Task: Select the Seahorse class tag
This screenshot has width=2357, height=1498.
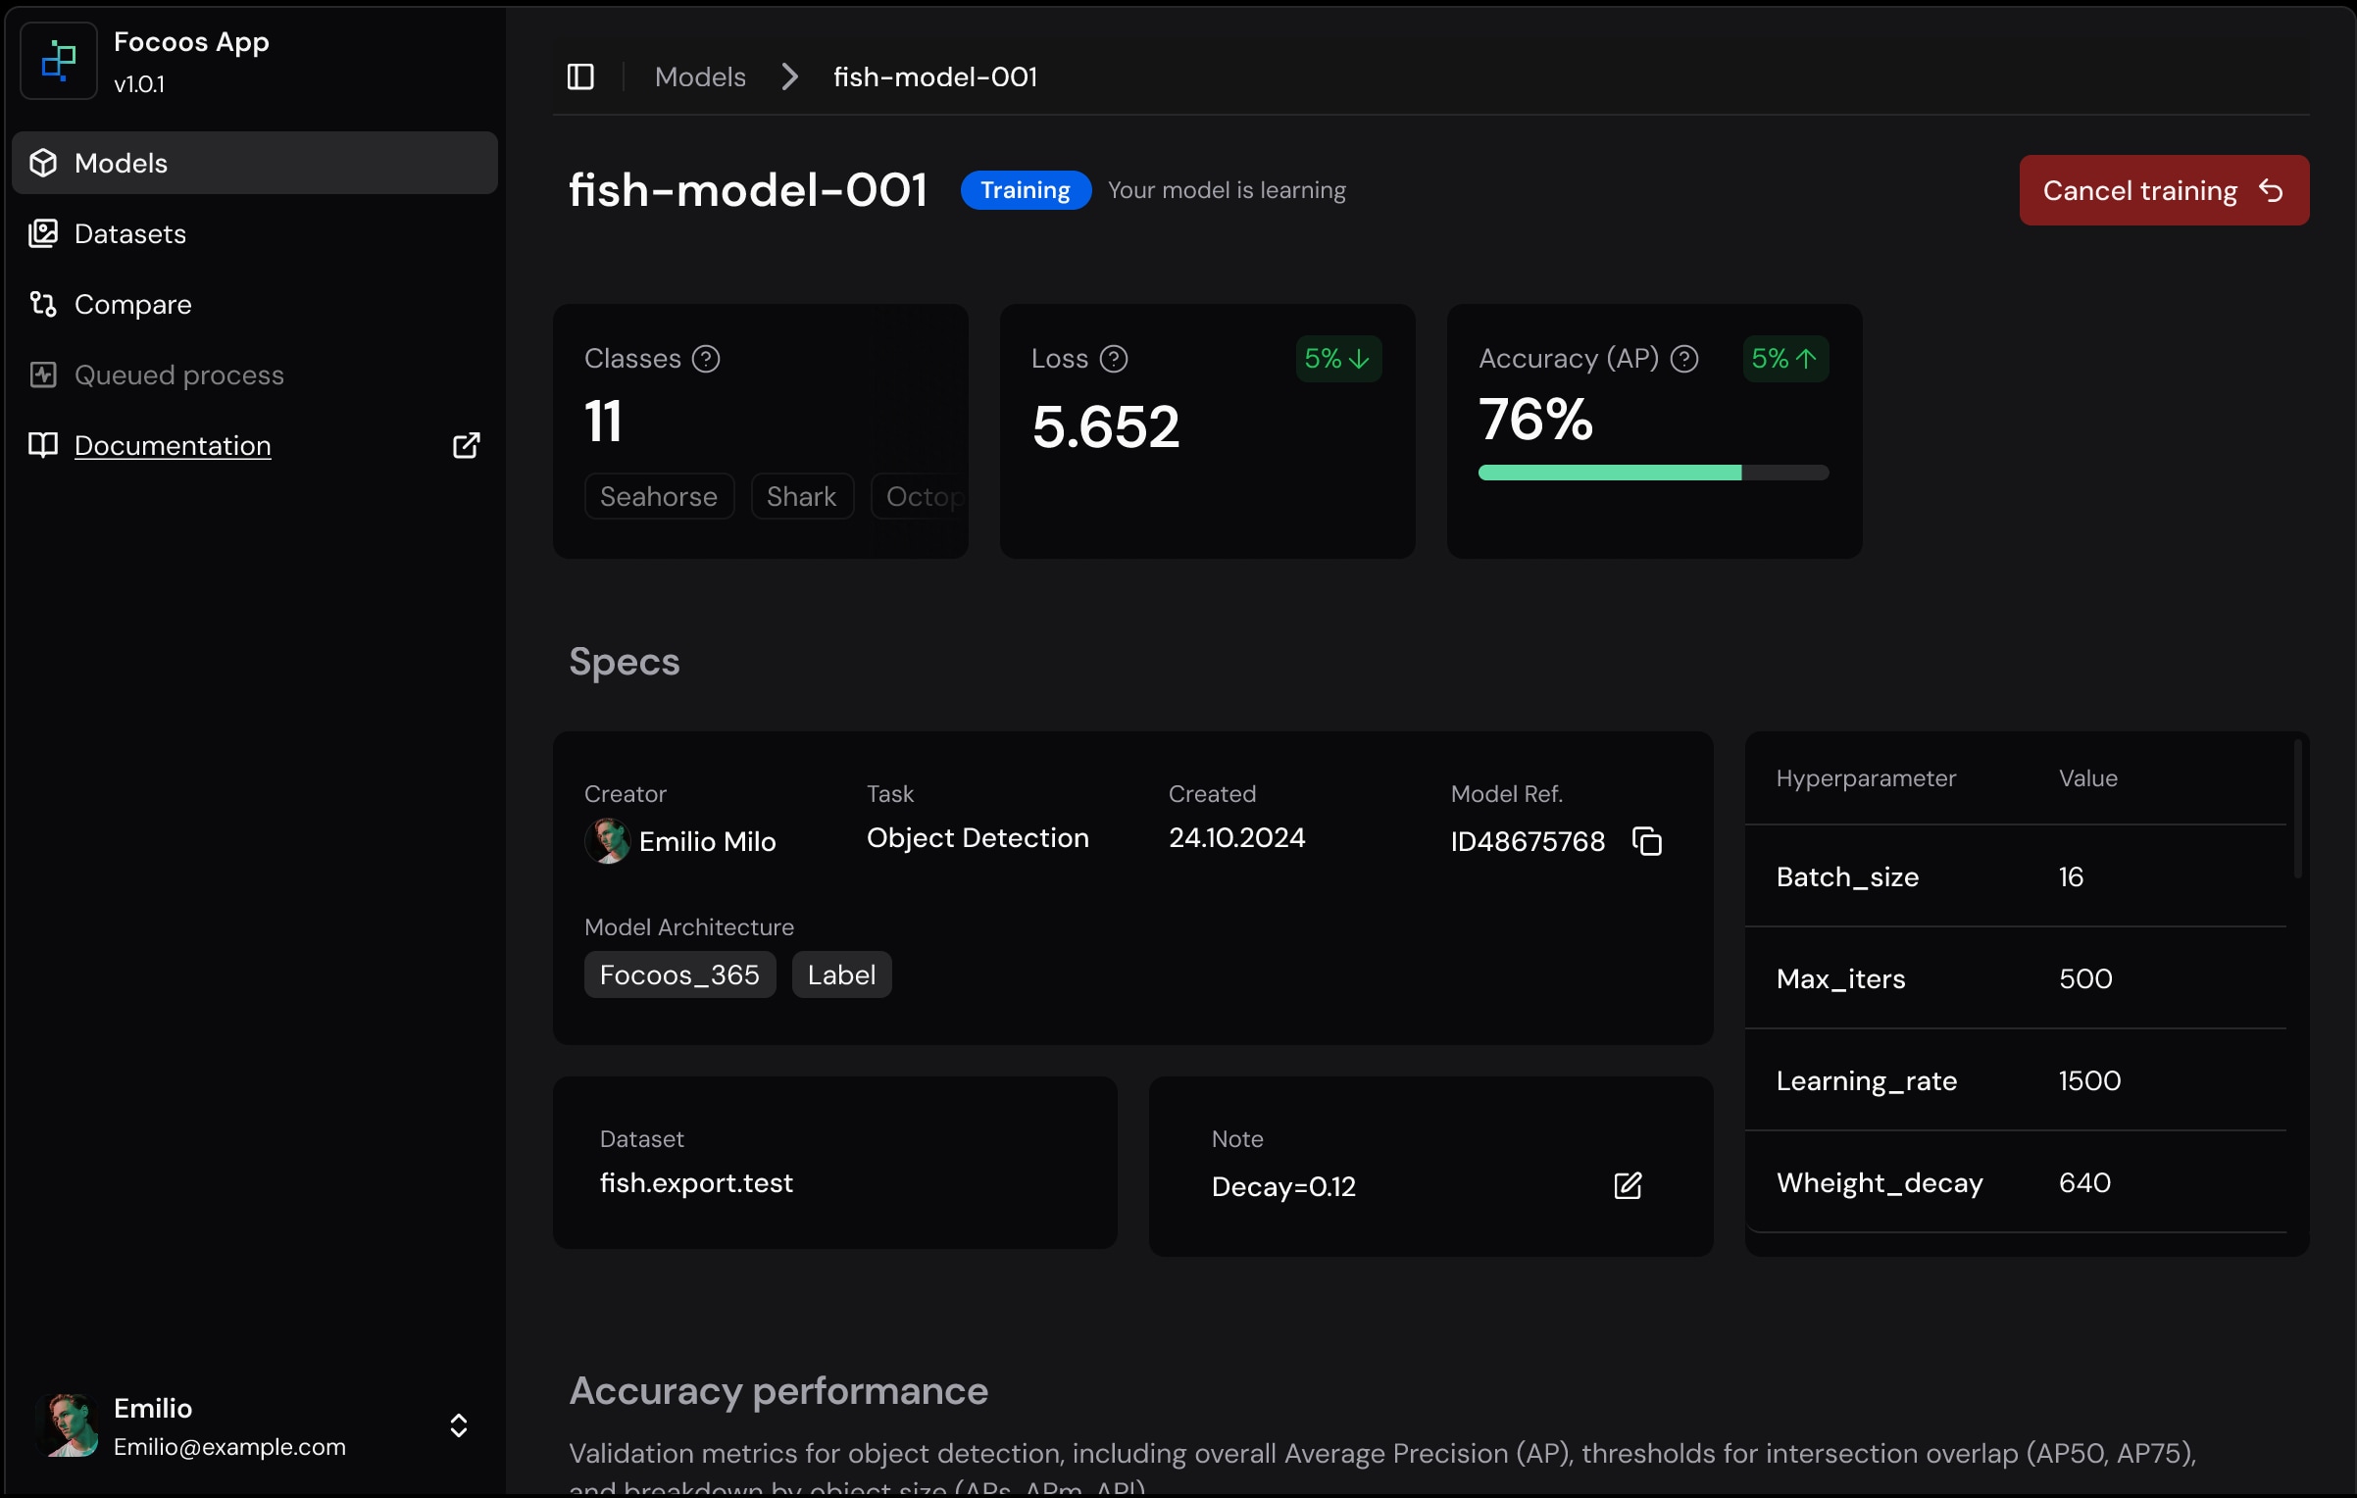Action: [x=659, y=496]
